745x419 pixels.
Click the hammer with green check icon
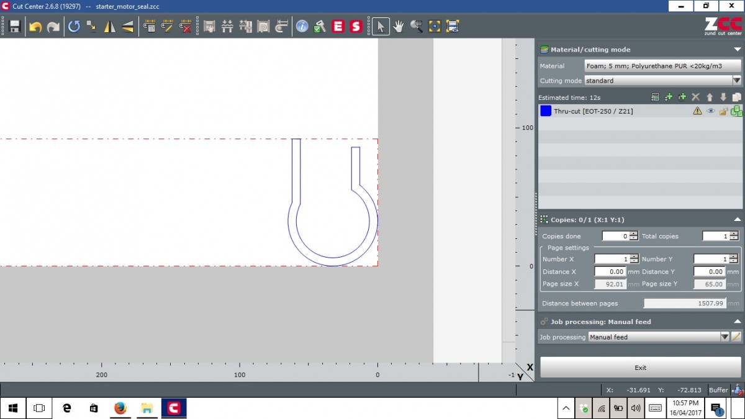coord(320,27)
